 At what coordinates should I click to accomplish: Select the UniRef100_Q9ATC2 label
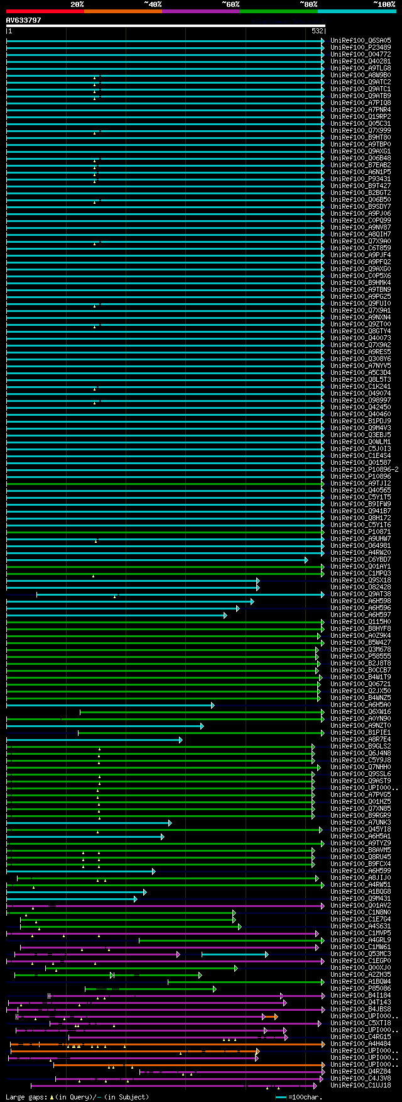coord(361,82)
